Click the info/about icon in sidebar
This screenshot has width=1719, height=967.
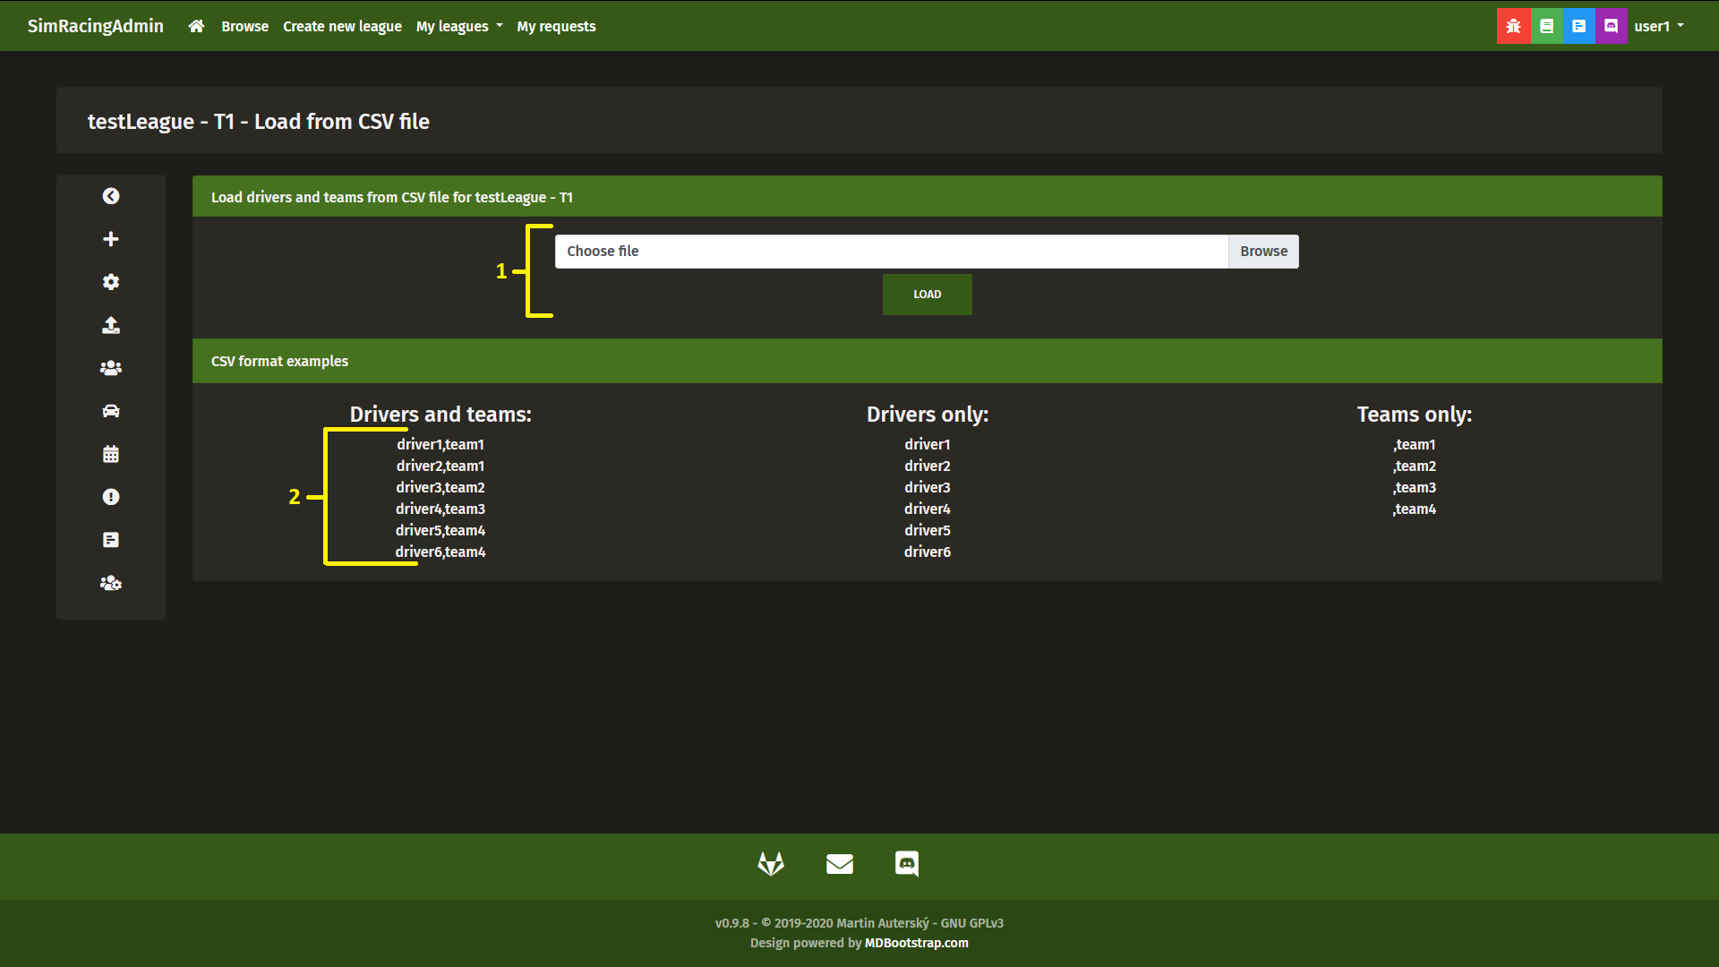tap(111, 496)
